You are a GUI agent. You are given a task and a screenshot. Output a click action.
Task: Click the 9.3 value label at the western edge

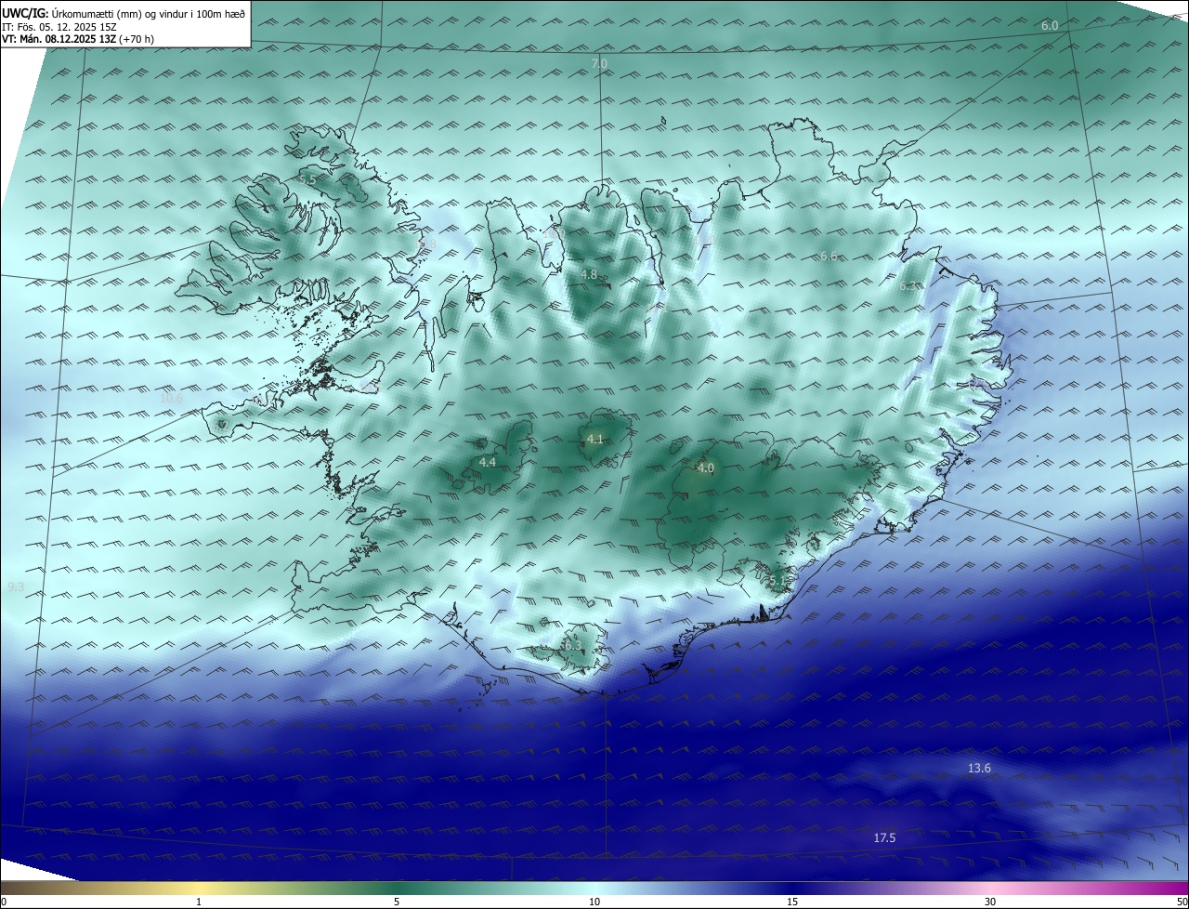pyautogui.click(x=16, y=587)
